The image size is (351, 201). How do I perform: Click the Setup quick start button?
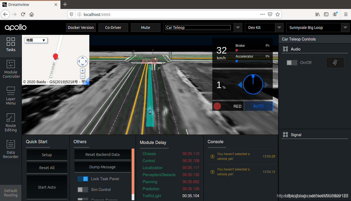(47, 155)
